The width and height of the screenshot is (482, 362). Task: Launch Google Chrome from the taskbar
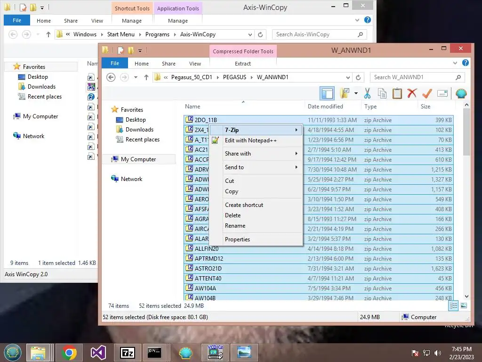(x=69, y=353)
